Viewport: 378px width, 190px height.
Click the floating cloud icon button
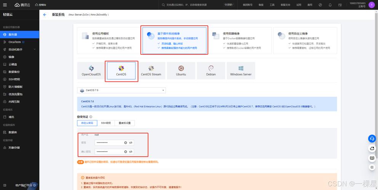point(372,149)
